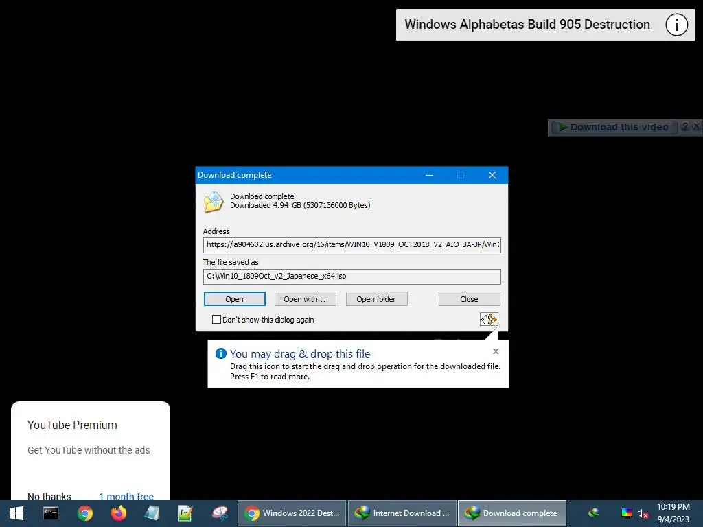
Task: Open the green notepad icon in taskbar
Action: pyautogui.click(x=185, y=513)
